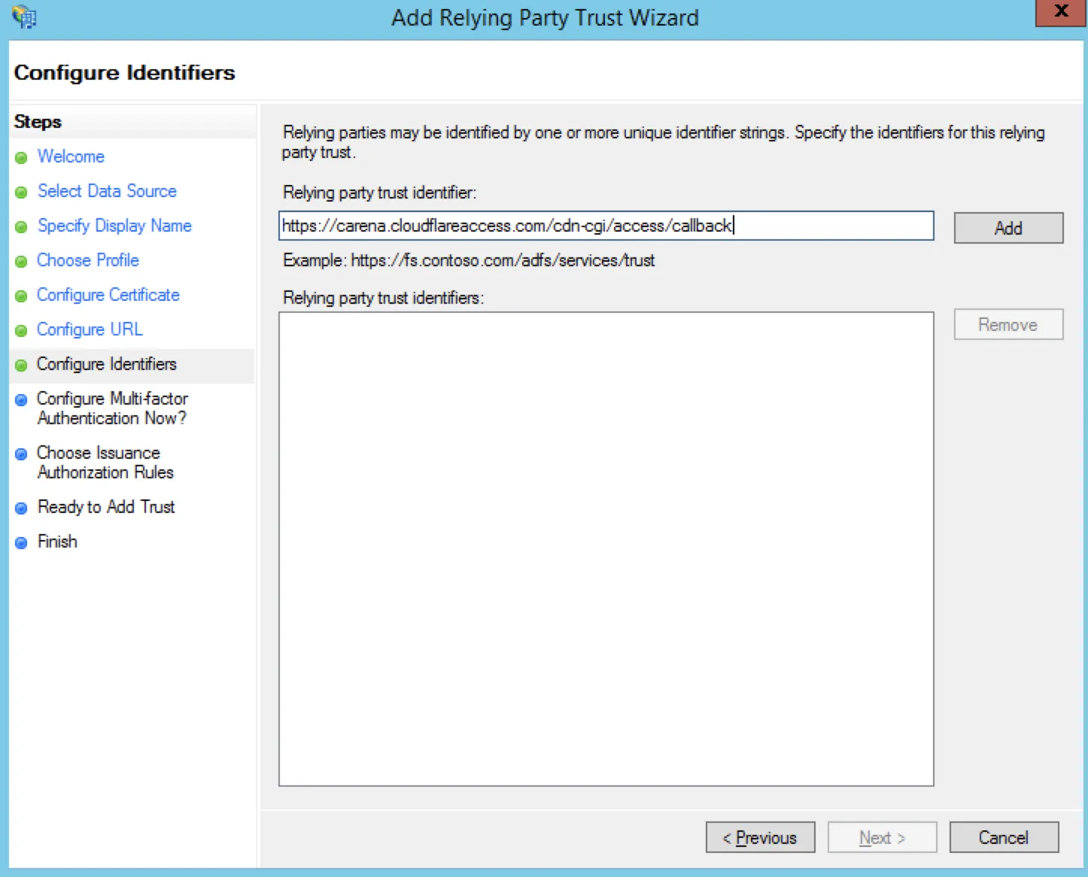This screenshot has width=1088, height=877.
Task: Click the blue indicator next to Ready to Add Trust
Action: [21, 508]
